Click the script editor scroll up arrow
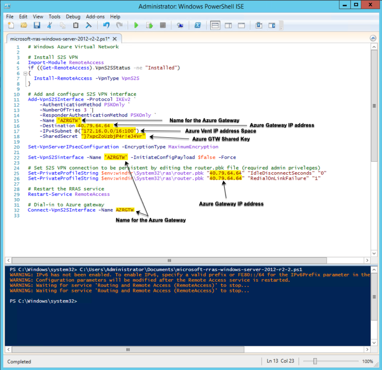The width and height of the screenshot is (382, 370). (x=374, y=47)
